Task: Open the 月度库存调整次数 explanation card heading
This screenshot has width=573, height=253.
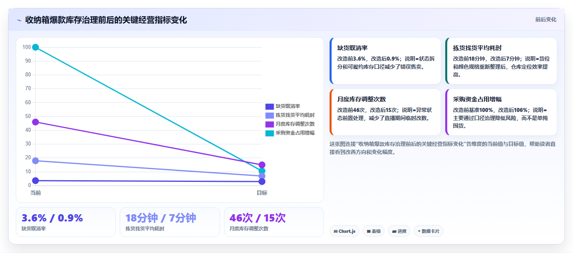Action: [x=362, y=99]
